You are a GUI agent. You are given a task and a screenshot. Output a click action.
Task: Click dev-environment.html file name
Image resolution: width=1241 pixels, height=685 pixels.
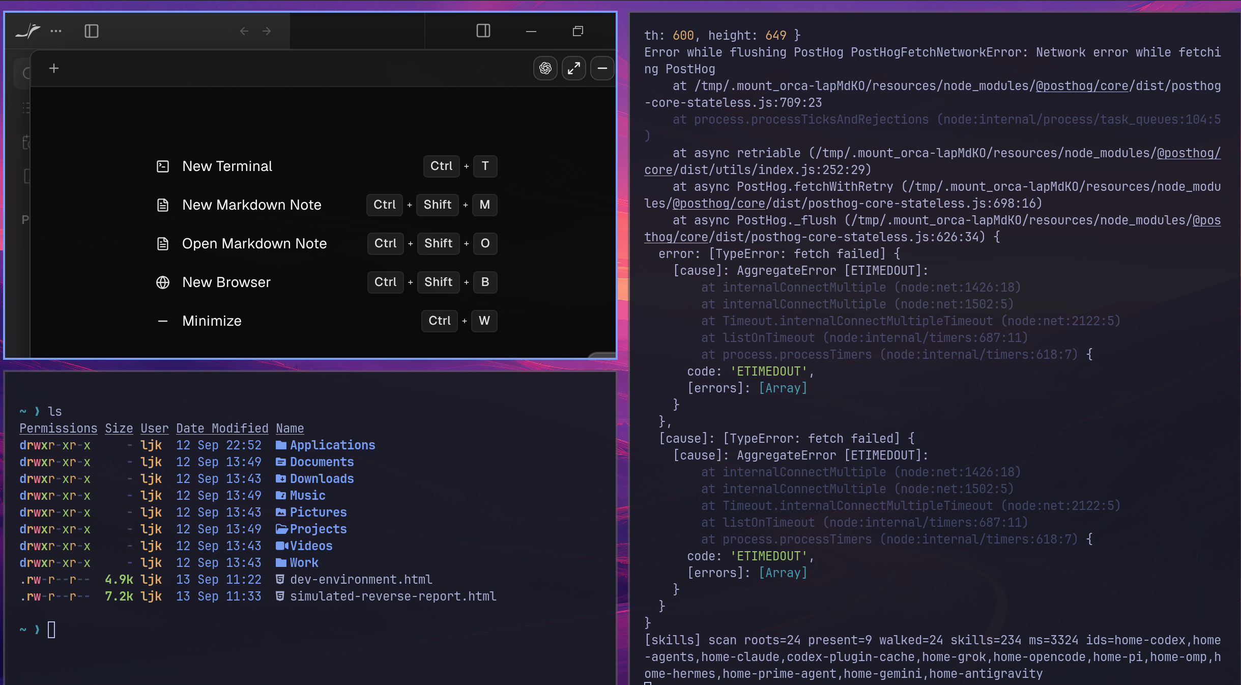(361, 579)
